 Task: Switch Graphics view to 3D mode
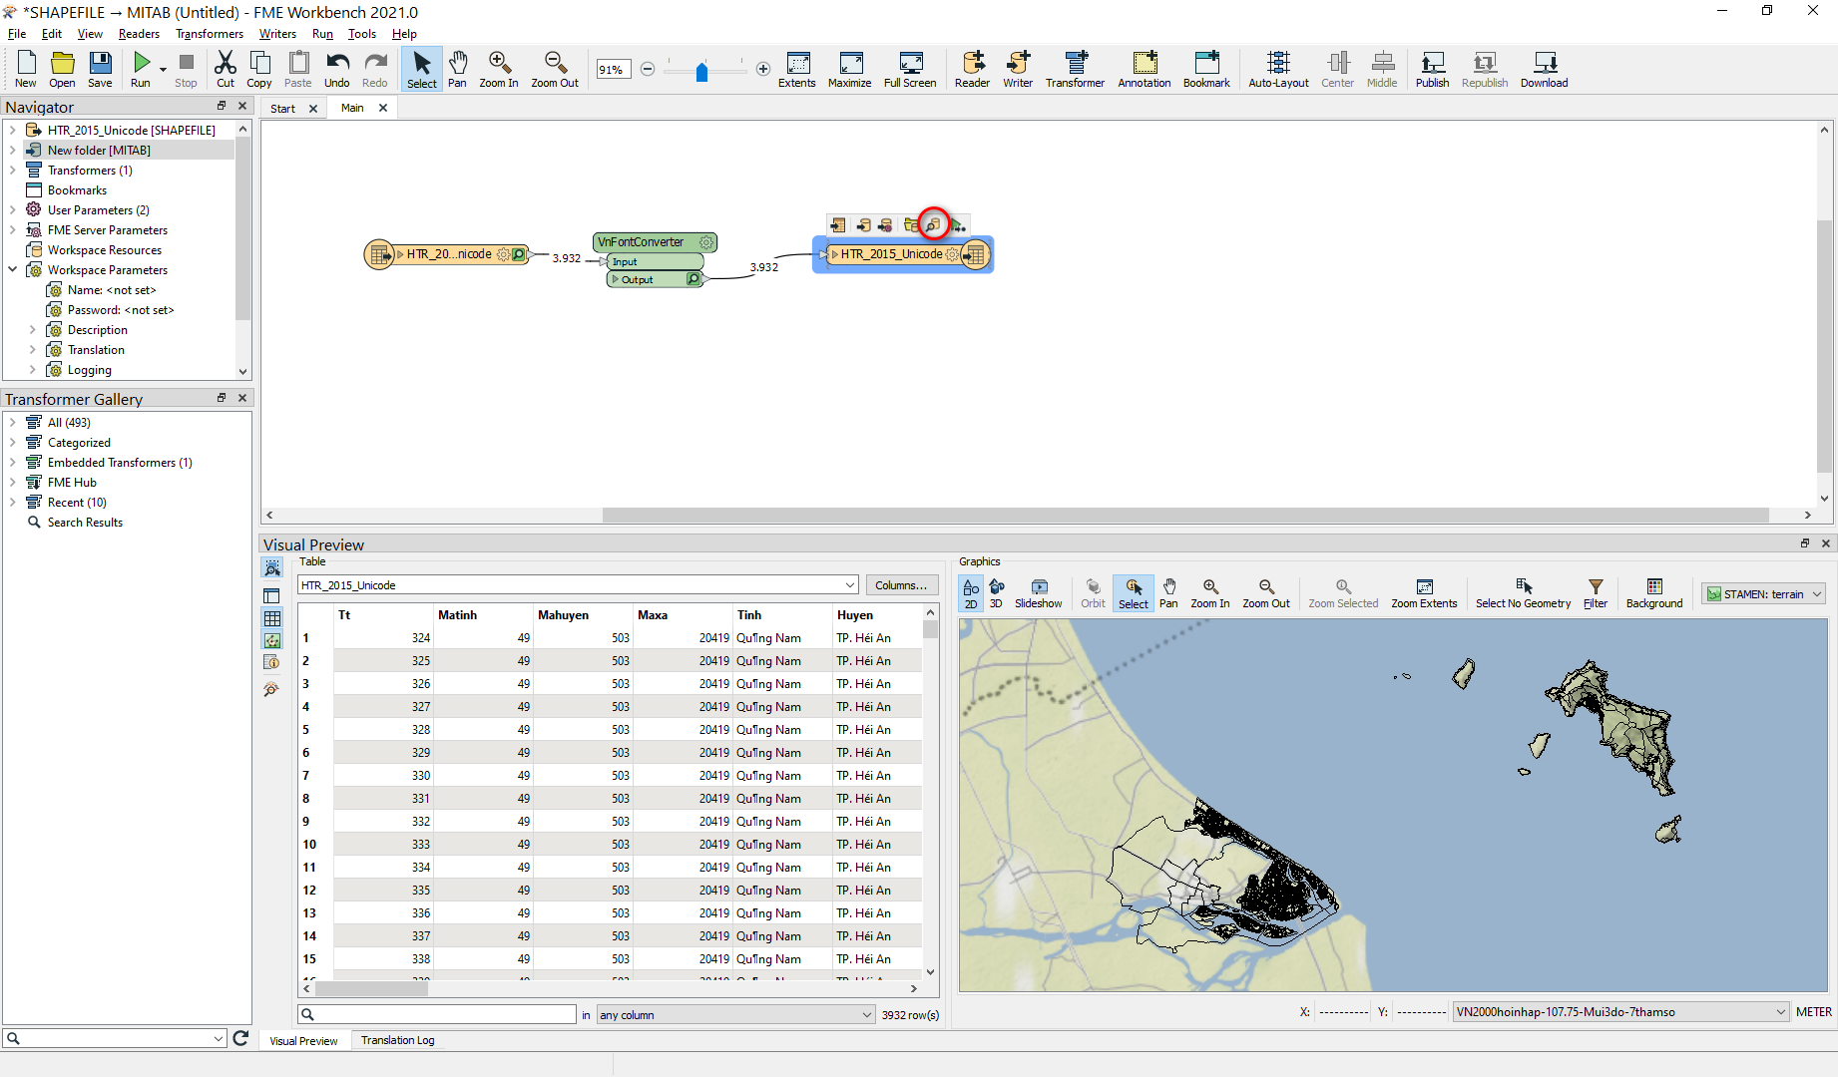[x=996, y=593]
